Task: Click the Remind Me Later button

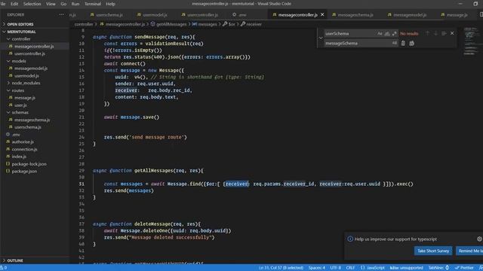Action: 469,251
